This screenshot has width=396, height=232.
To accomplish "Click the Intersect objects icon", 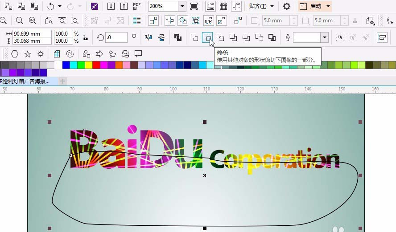I will tap(220, 37).
